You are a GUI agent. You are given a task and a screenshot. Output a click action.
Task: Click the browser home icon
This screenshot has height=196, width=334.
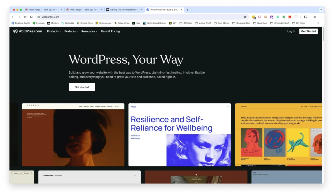point(31,17)
